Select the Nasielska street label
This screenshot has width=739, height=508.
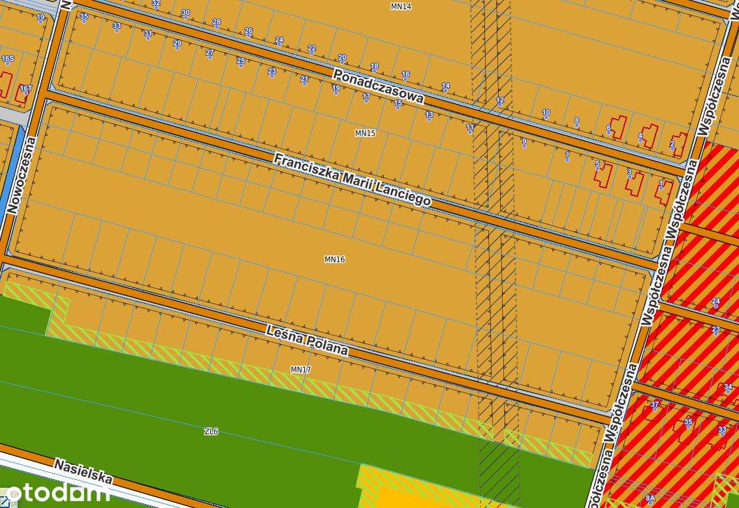pyautogui.click(x=84, y=471)
